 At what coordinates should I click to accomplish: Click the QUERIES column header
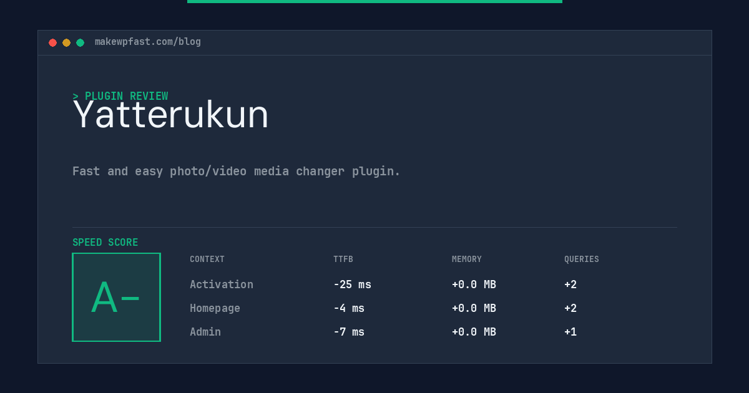pyautogui.click(x=582, y=260)
